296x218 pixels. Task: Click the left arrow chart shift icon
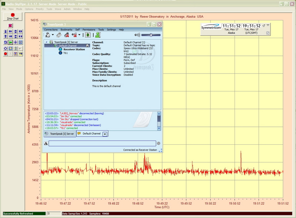11,31
